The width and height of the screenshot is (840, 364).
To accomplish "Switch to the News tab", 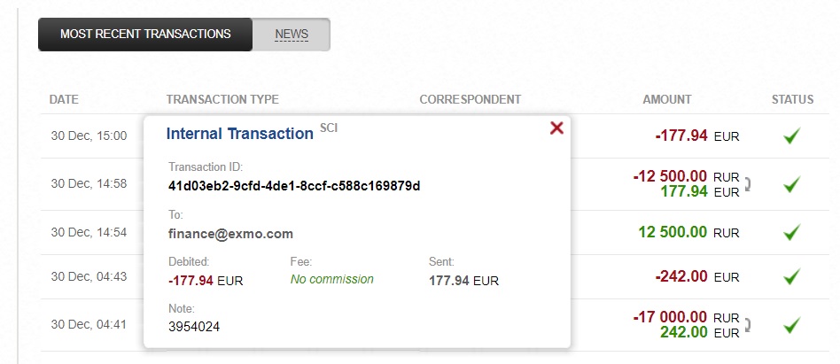I will [291, 35].
